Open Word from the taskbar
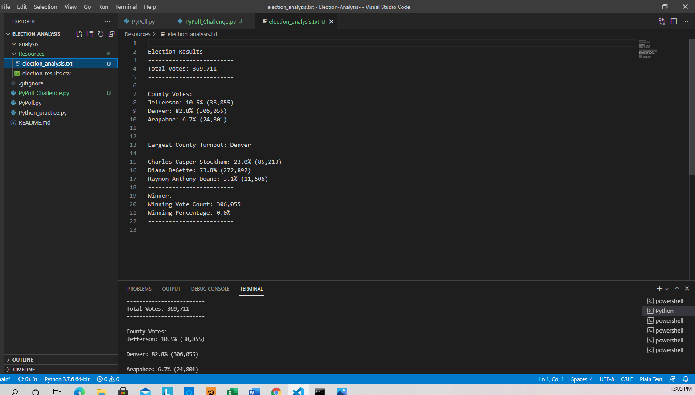This screenshot has width=695, height=395. [x=254, y=391]
